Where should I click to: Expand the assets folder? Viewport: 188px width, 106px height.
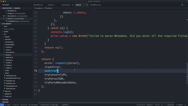click(x=7, y=37)
